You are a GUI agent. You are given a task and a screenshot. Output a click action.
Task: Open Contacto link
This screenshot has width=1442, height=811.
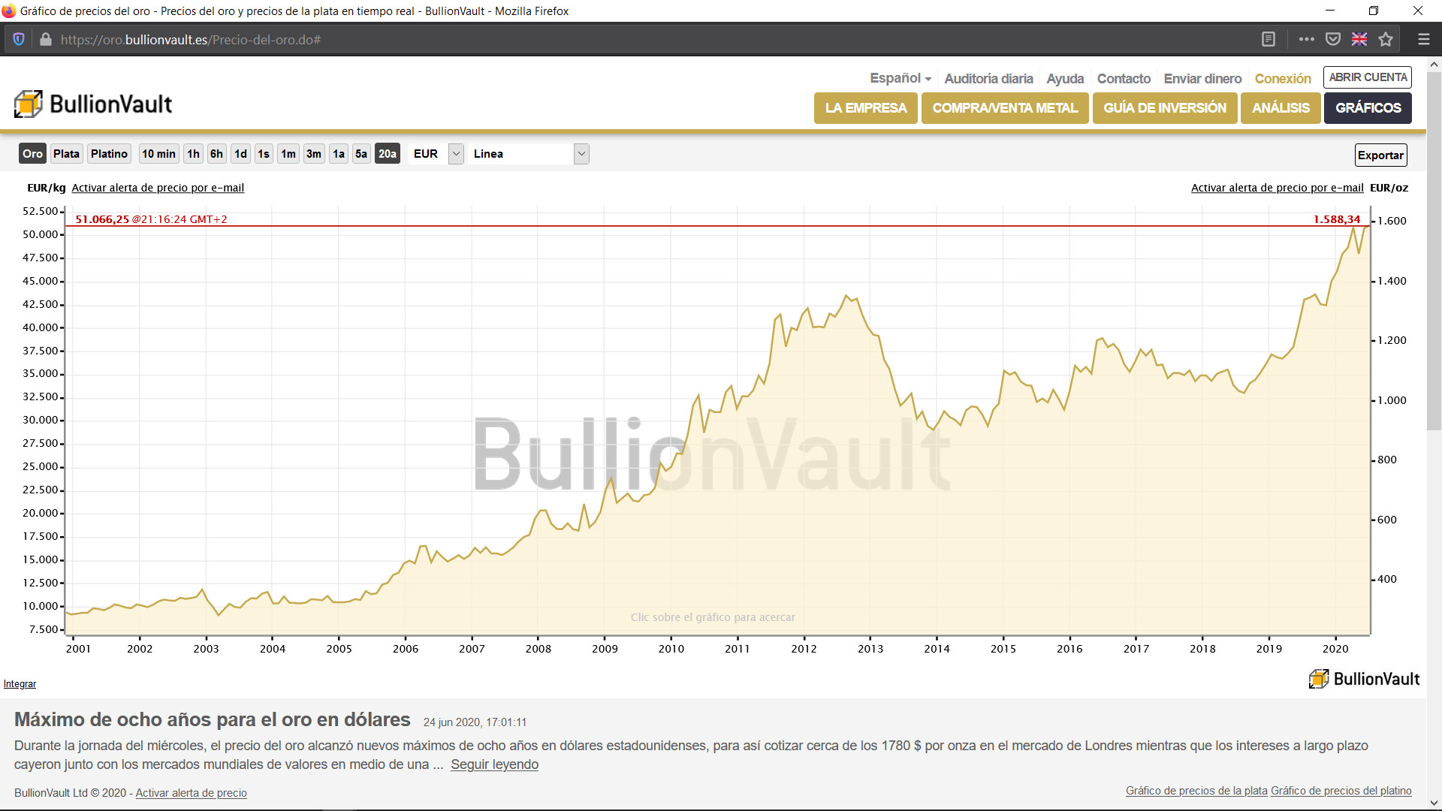[x=1124, y=79]
